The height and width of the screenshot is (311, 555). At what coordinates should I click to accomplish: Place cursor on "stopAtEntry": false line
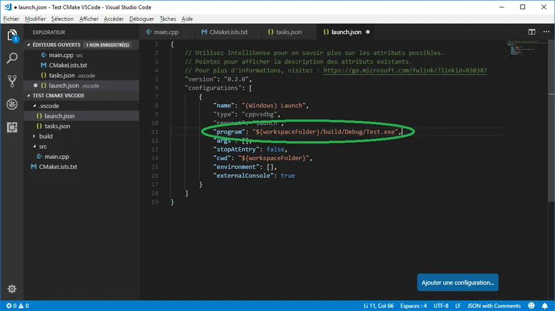pos(250,149)
